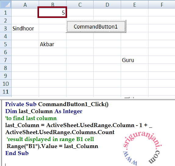Select column D header
Viewport: 175px width, 166px height.
click(107, 5)
